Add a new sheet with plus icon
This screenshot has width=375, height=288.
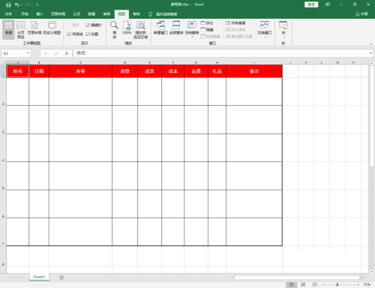[x=61, y=277]
